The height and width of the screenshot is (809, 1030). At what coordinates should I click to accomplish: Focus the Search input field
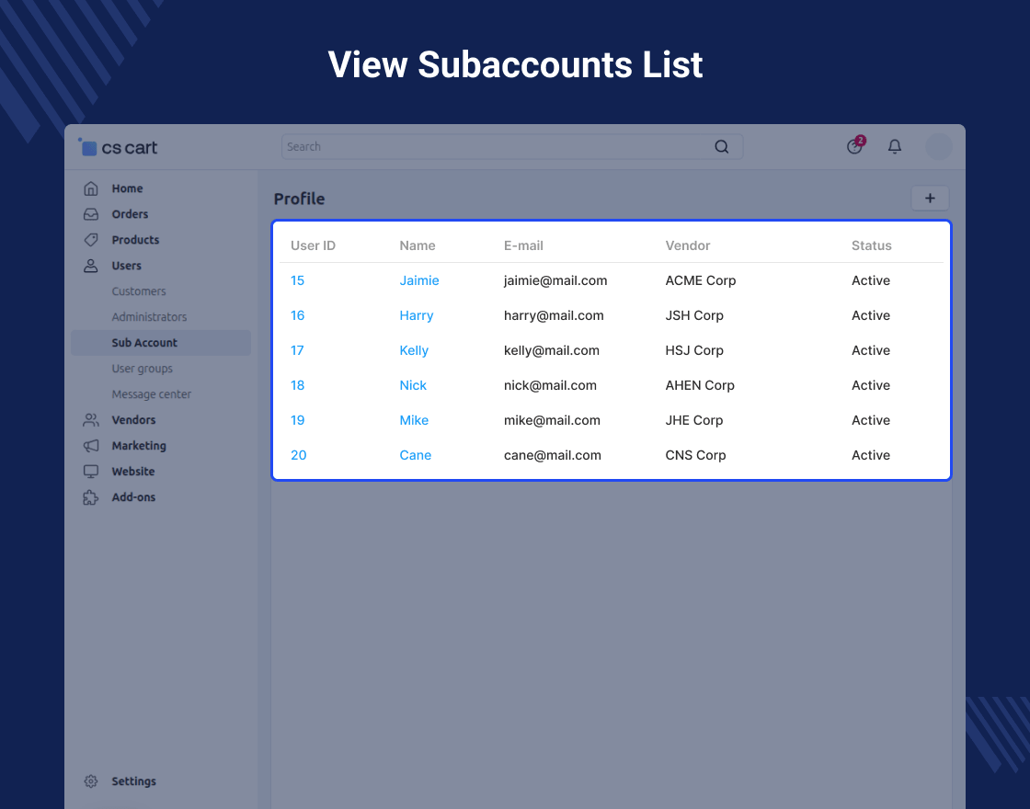coord(512,146)
